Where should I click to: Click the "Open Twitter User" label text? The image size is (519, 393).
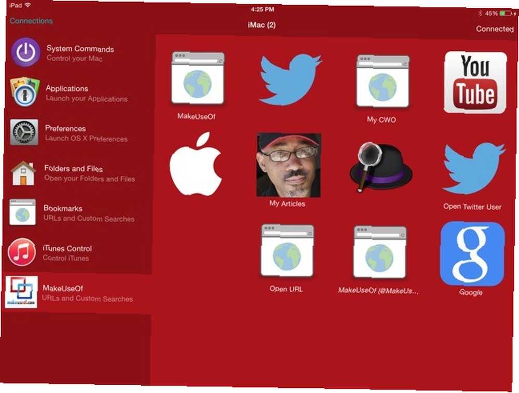472,207
